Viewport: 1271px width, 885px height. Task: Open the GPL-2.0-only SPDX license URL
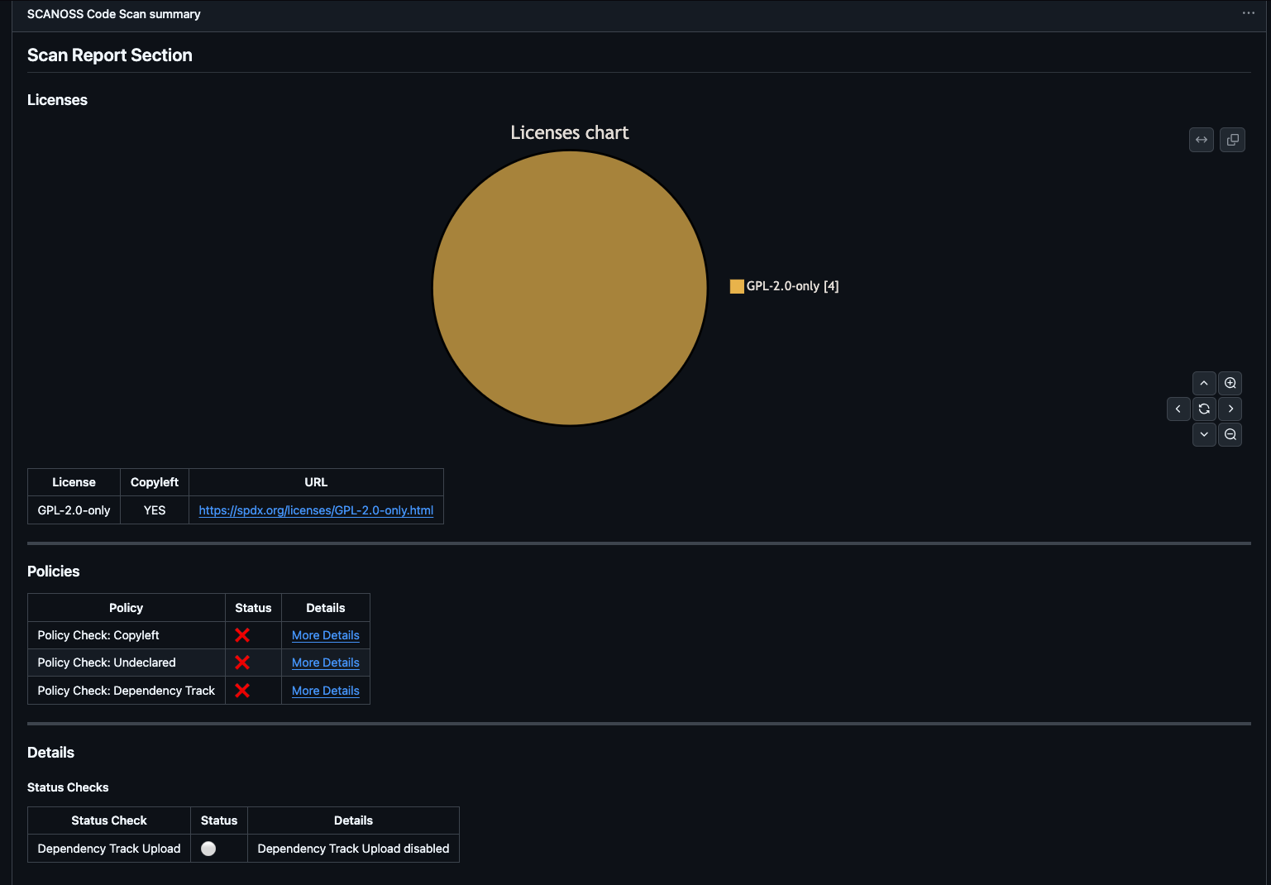[316, 510]
